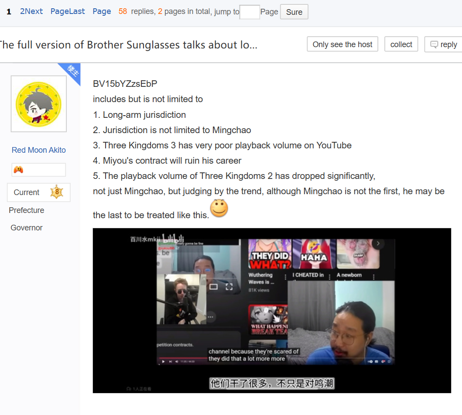Viewport: 462px width, 415px height.
Task: Toggle 'Only see the host' filter
Action: [342, 45]
